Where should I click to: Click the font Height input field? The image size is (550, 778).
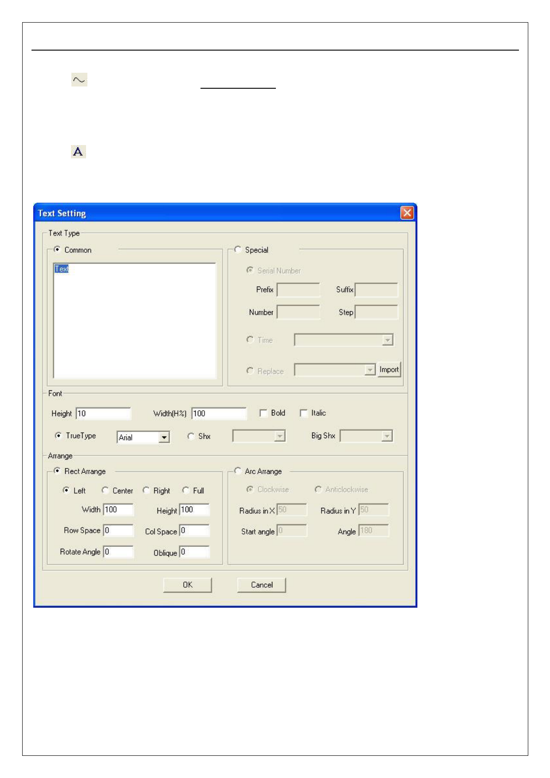click(x=103, y=413)
